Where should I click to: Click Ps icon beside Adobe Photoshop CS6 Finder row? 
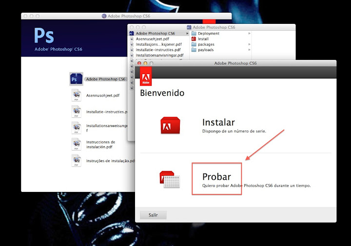[132, 33]
